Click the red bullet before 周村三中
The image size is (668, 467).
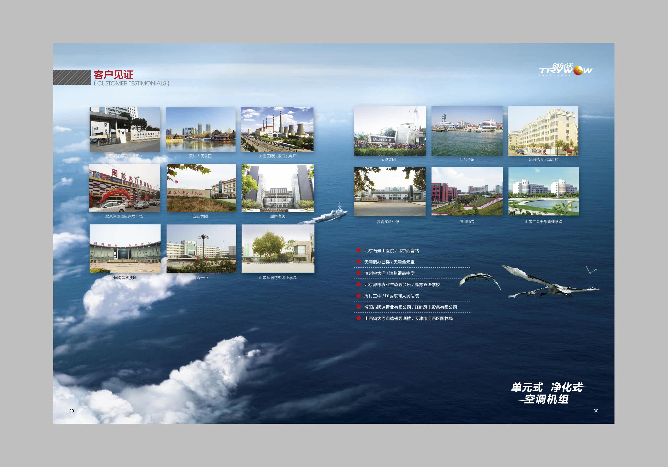tap(358, 295)
